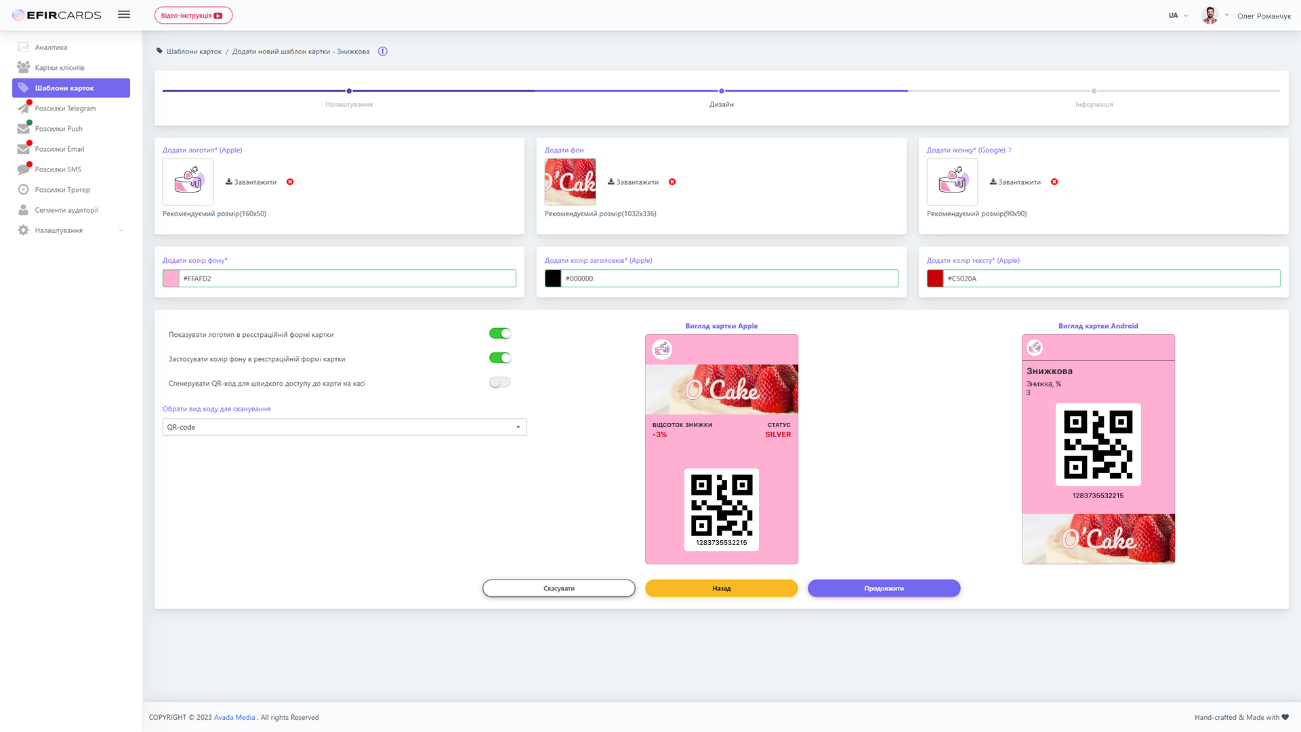This screenshot has height=732, width=1301.
Task: Remove the uploaded background image
Action: 672,182
